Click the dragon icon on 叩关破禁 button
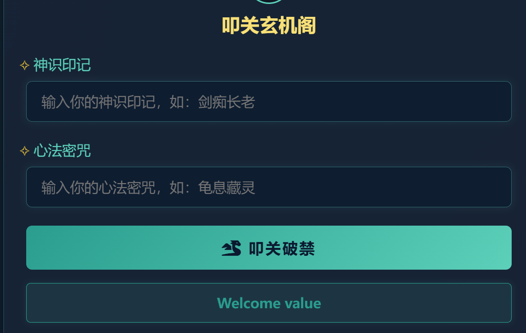Image resolution: width=526 pixels, height=333 pixels. [231, 248]
